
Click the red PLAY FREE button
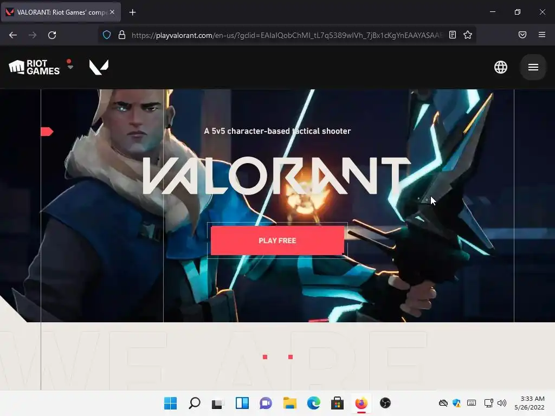tap(277, 240)
